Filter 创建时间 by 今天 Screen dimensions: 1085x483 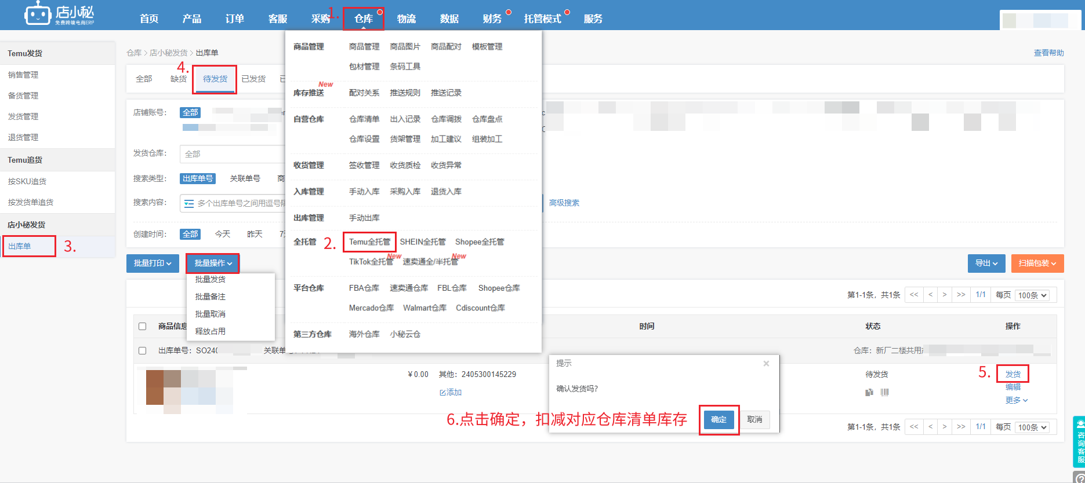point(223,234)
